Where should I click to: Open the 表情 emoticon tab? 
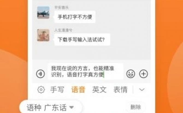120,90
